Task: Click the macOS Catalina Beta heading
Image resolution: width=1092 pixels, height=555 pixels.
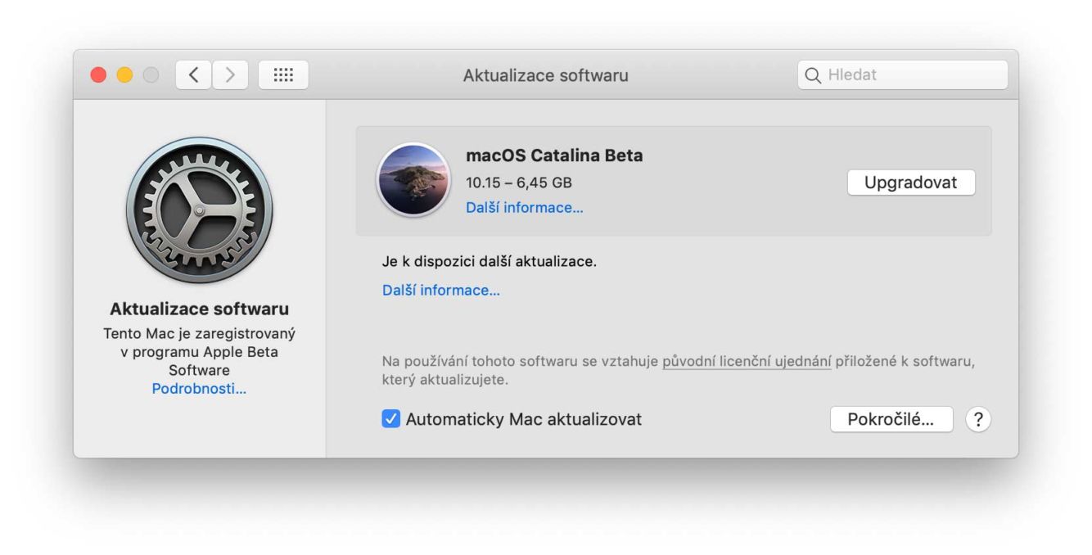Action: coord(554,156)
